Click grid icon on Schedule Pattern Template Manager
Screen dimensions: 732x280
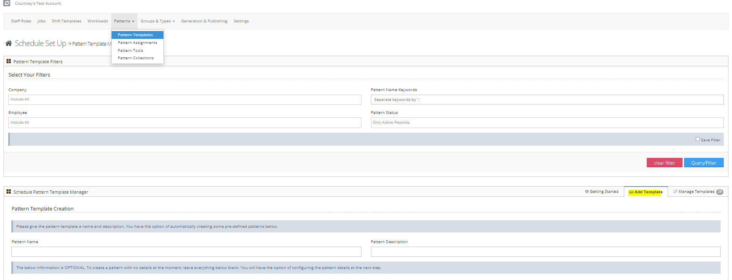tap(9, 192)
